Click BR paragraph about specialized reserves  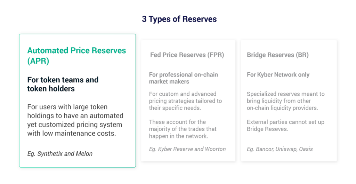click(x=286, y=101)
